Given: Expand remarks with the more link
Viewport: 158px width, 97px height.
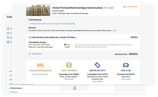Looking at the screenshot, I should [114, 30].
